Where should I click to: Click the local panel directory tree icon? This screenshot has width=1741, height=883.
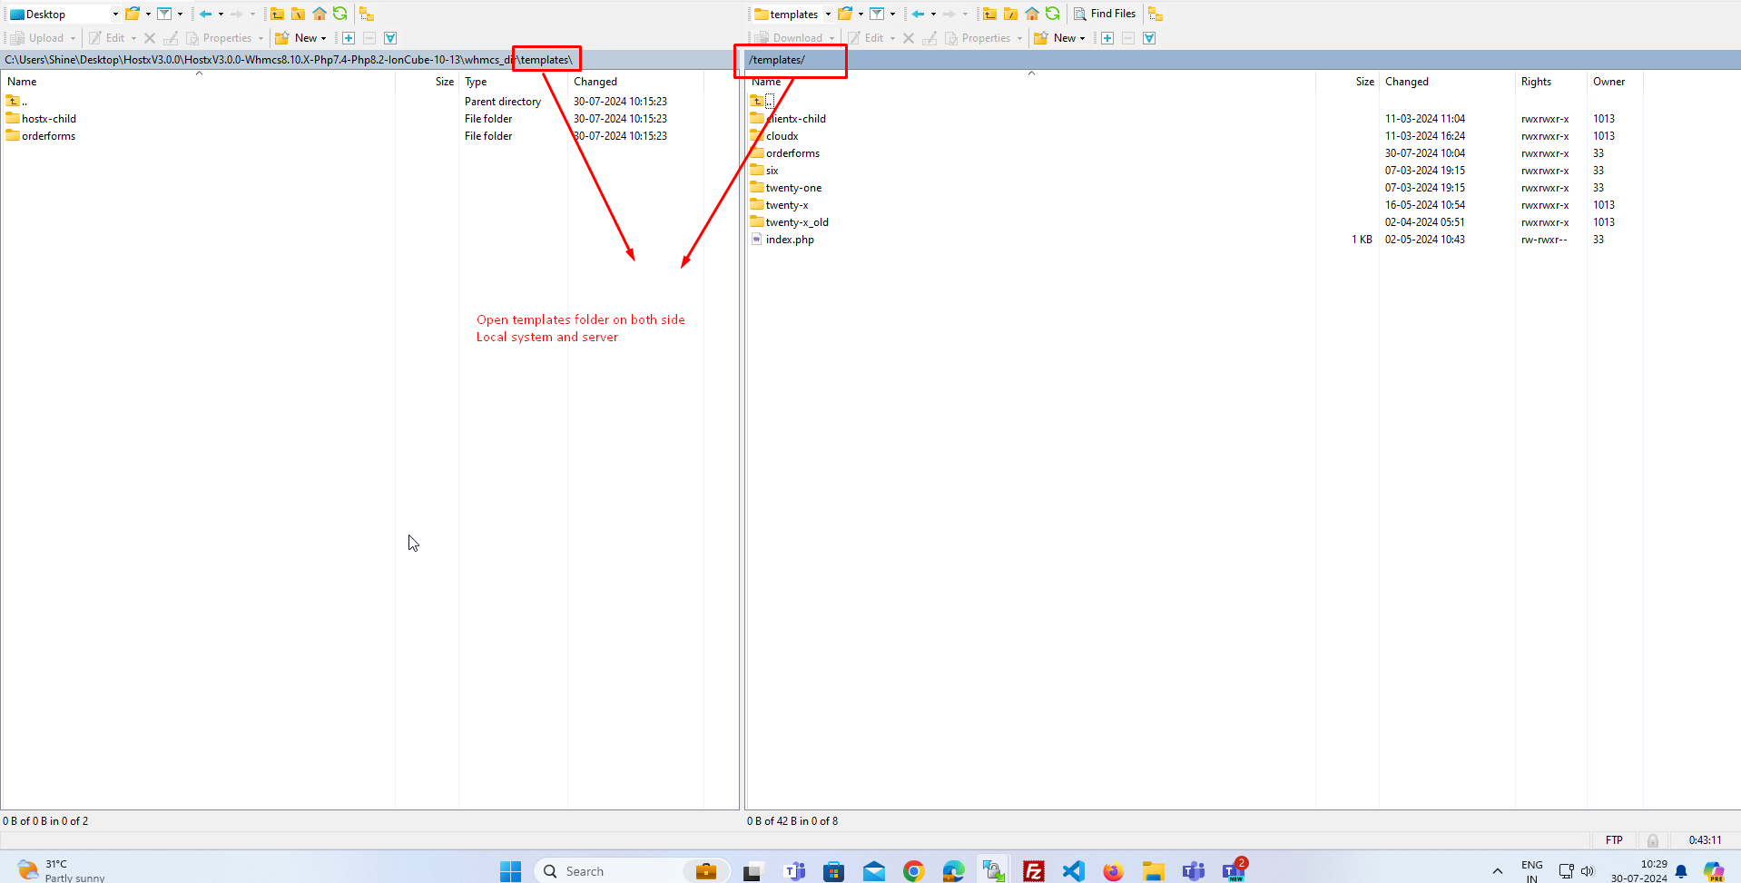click(367, 14)
